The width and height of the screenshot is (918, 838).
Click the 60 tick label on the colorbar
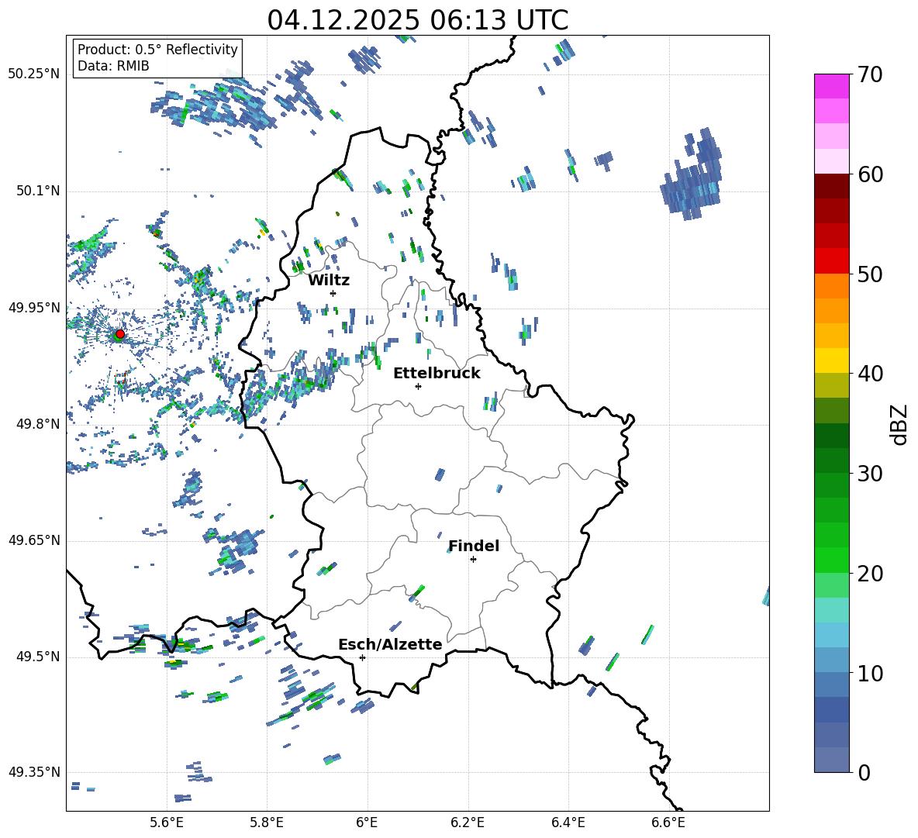click(870, 174)
